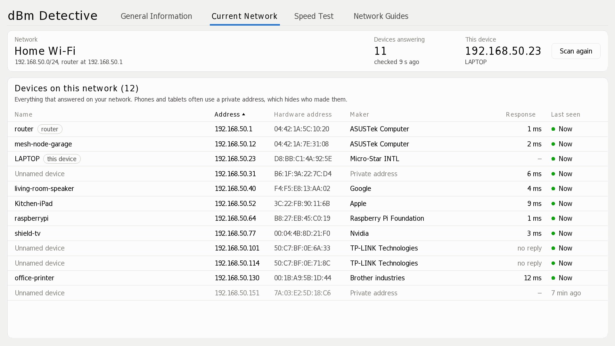
Task: Select the living-room-speaker device name
Action: [x=44, y=189]
